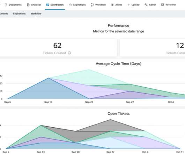Select the Workflow dashboard sub-tab

[36, 14]
